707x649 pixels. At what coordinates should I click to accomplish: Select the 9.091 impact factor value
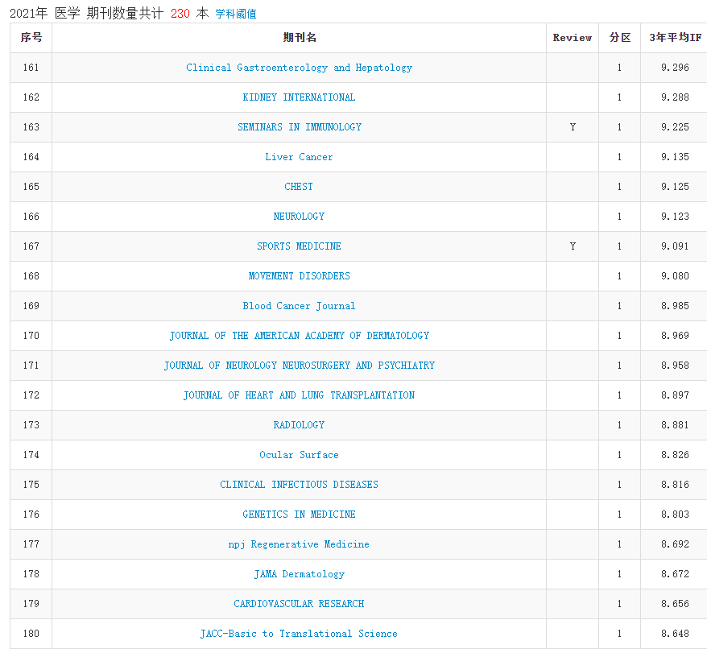(x=675, y=246)
